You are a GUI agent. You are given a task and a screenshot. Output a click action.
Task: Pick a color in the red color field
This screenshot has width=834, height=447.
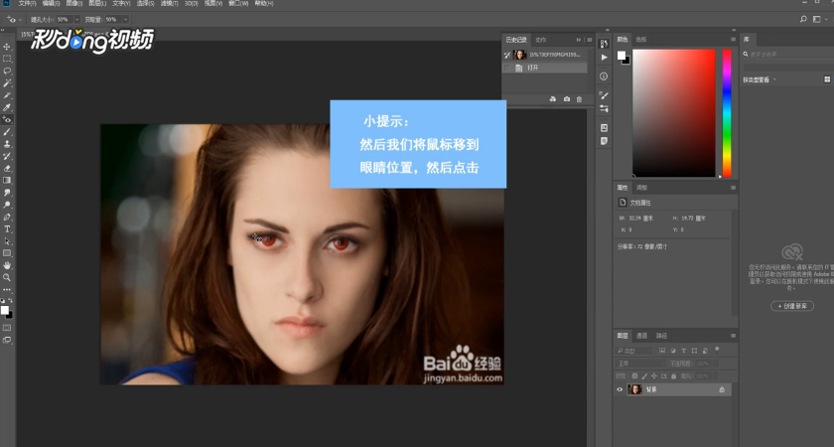click(674, 113)
